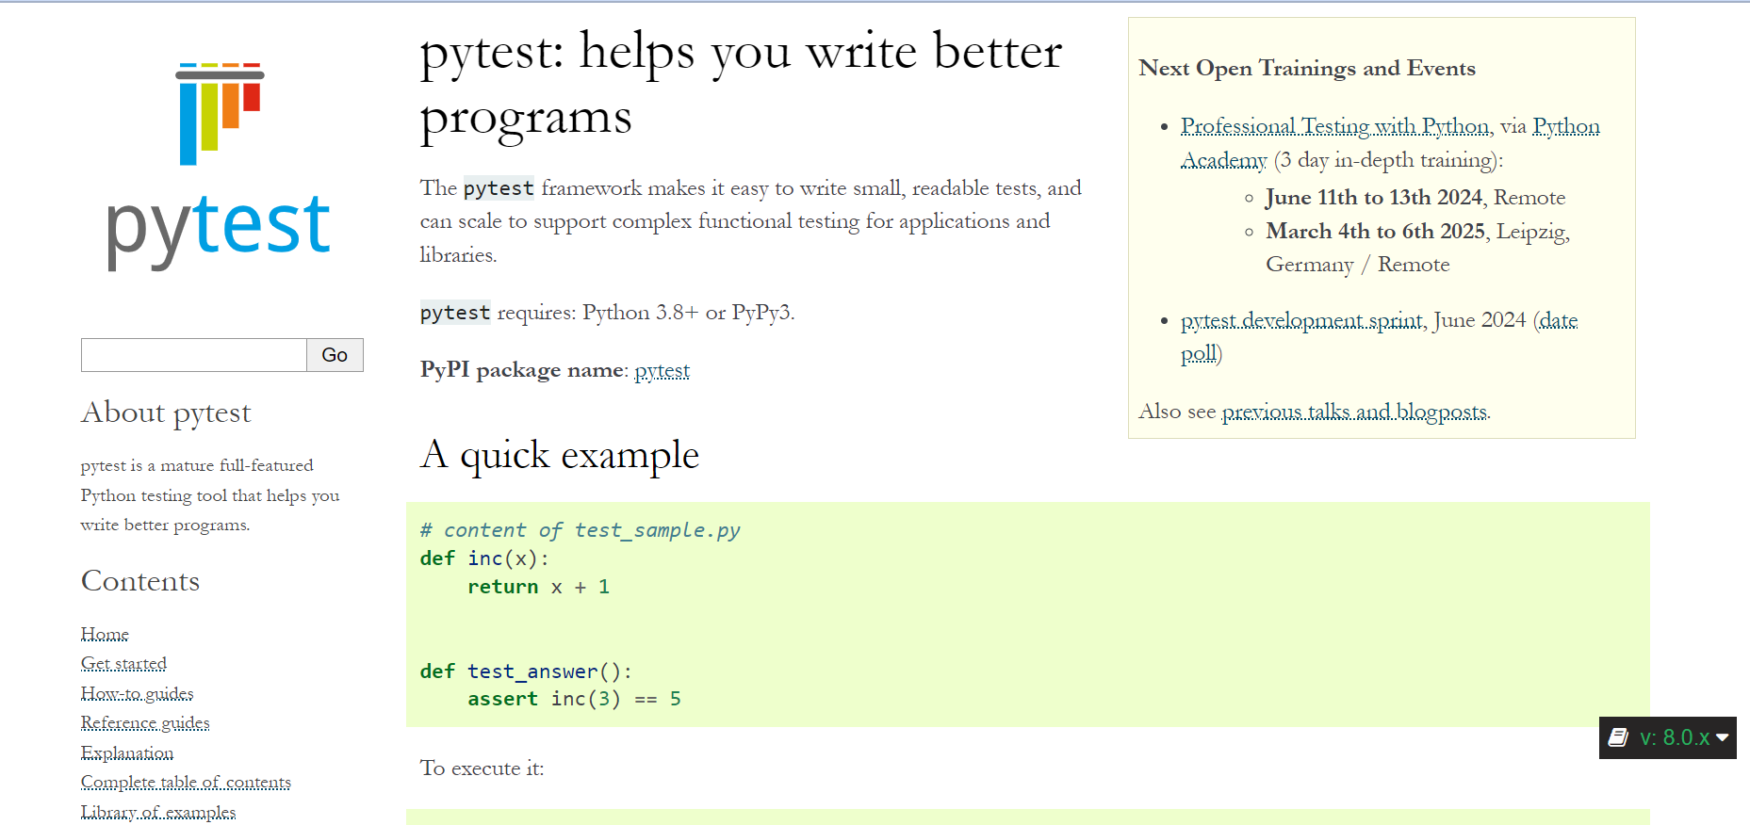
Task: Open the Get started guide
Action: pyautogui.click(x=123, y=663)
